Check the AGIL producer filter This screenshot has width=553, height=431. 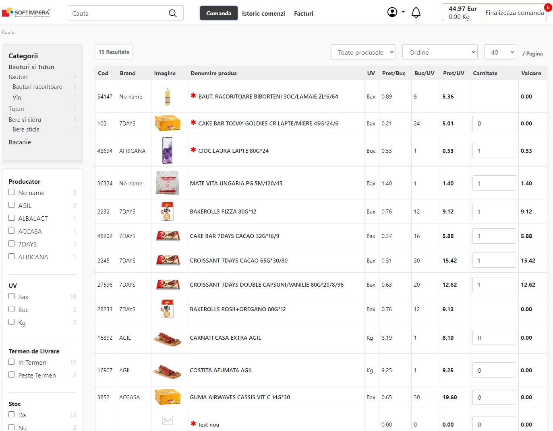click(12, 205)
